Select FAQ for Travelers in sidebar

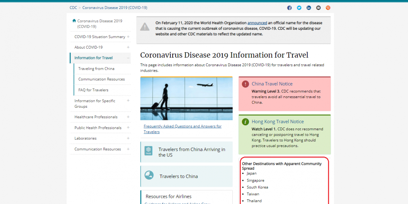coord(93,90)
